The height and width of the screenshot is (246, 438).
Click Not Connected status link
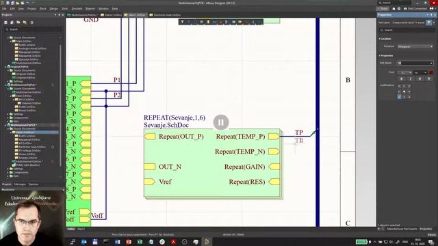pos(415,9)
